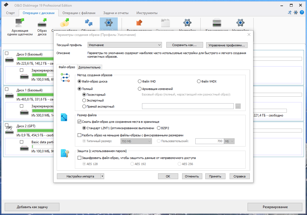307x215 pixels.
Task: Select Посекторный imaging radio button
Action: (x=84, y=95)
